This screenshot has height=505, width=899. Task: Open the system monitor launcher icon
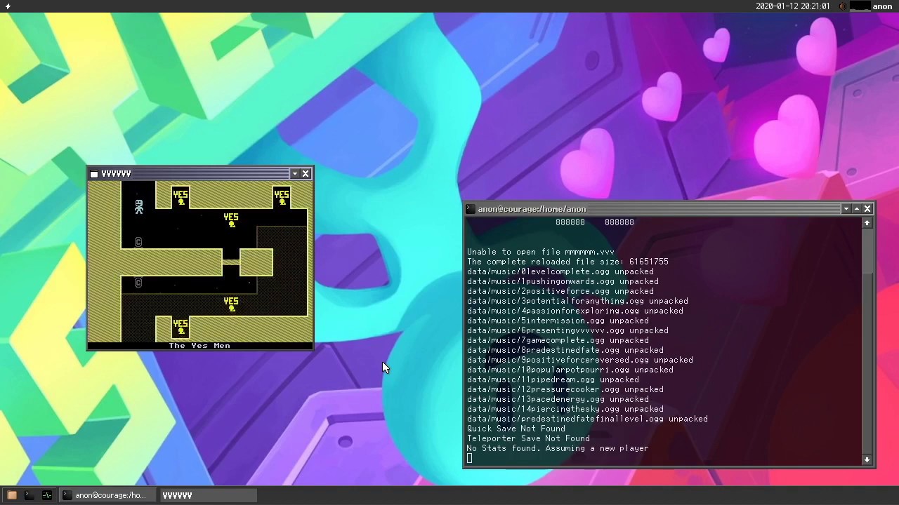click(x=47, y=495)
